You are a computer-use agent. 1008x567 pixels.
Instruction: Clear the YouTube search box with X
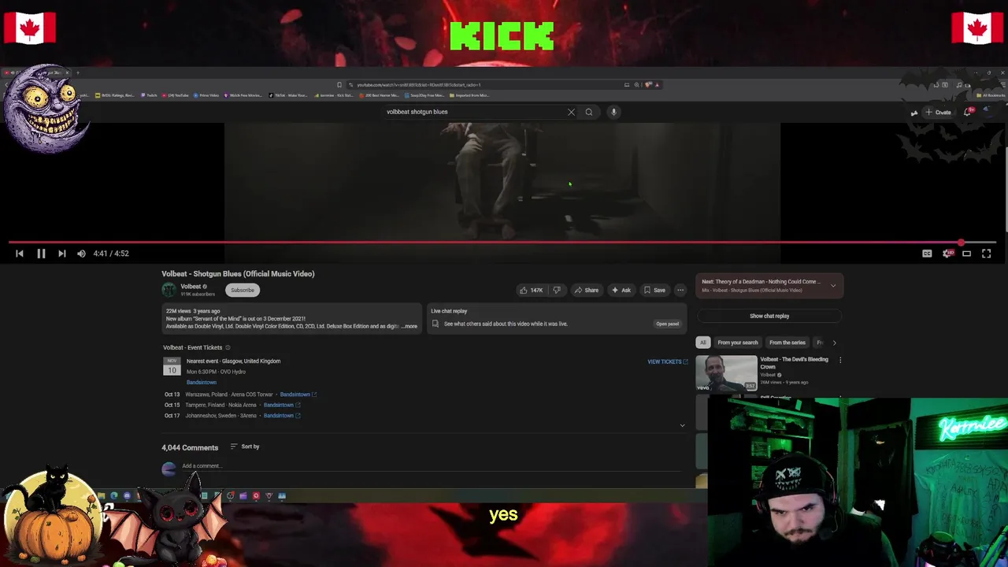[571, 112]
